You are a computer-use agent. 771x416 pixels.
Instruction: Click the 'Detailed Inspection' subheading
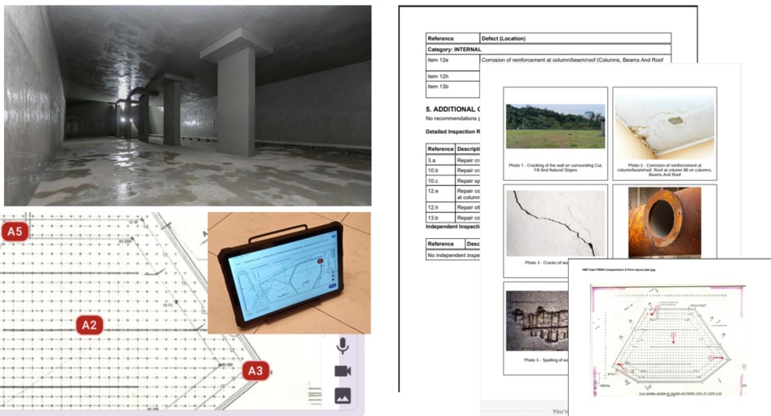(x=452, y=132)
